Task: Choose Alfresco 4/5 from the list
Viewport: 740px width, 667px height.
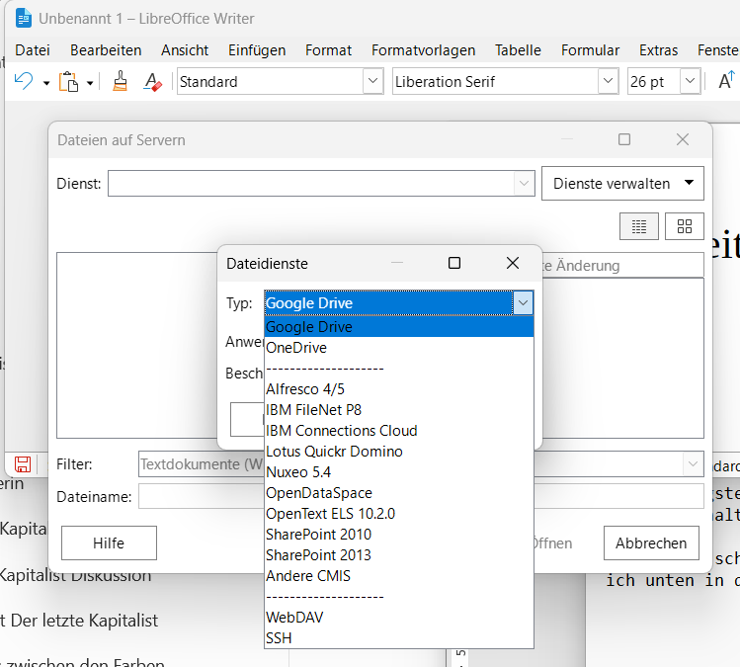Action: (399, 389)
